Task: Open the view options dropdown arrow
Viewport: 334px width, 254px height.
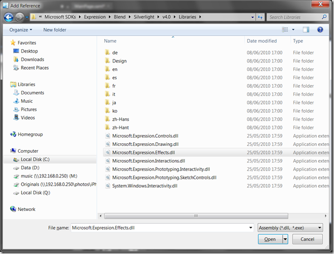Action: 293,29
